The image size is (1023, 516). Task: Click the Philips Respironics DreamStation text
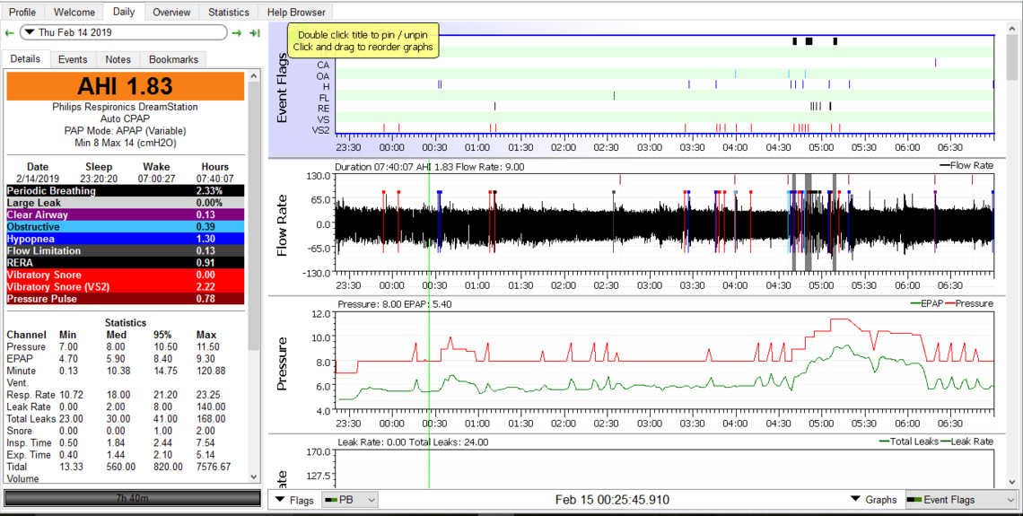pyautogui.click(x=126, y=107)
